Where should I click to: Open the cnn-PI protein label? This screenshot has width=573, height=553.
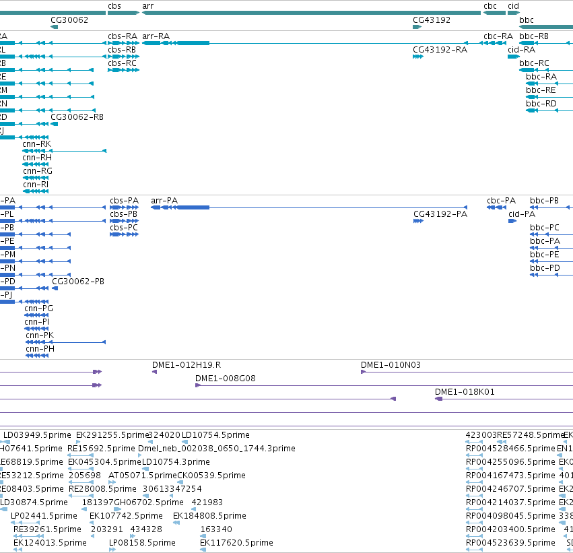point(37,322)
